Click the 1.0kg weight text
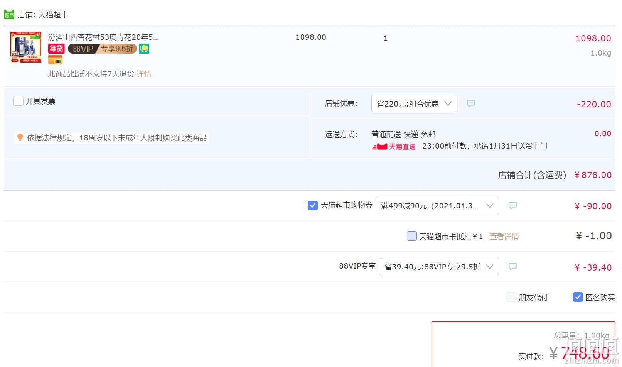The height and width of the screenshot is (367, 622). tap(601, 53)
